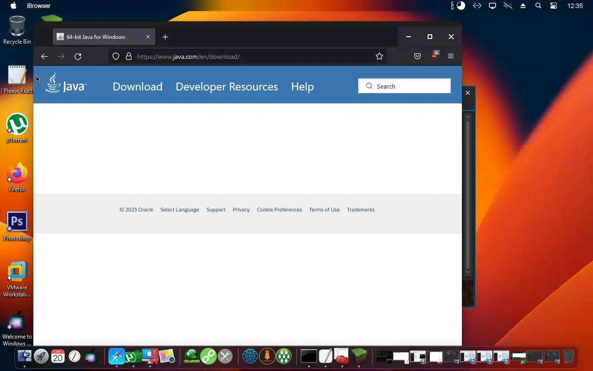Image resolution: width=593 pixels, height=371 pixels.
Task: Open Welcome to Windows desktop icon
Action: click(17, 328)
